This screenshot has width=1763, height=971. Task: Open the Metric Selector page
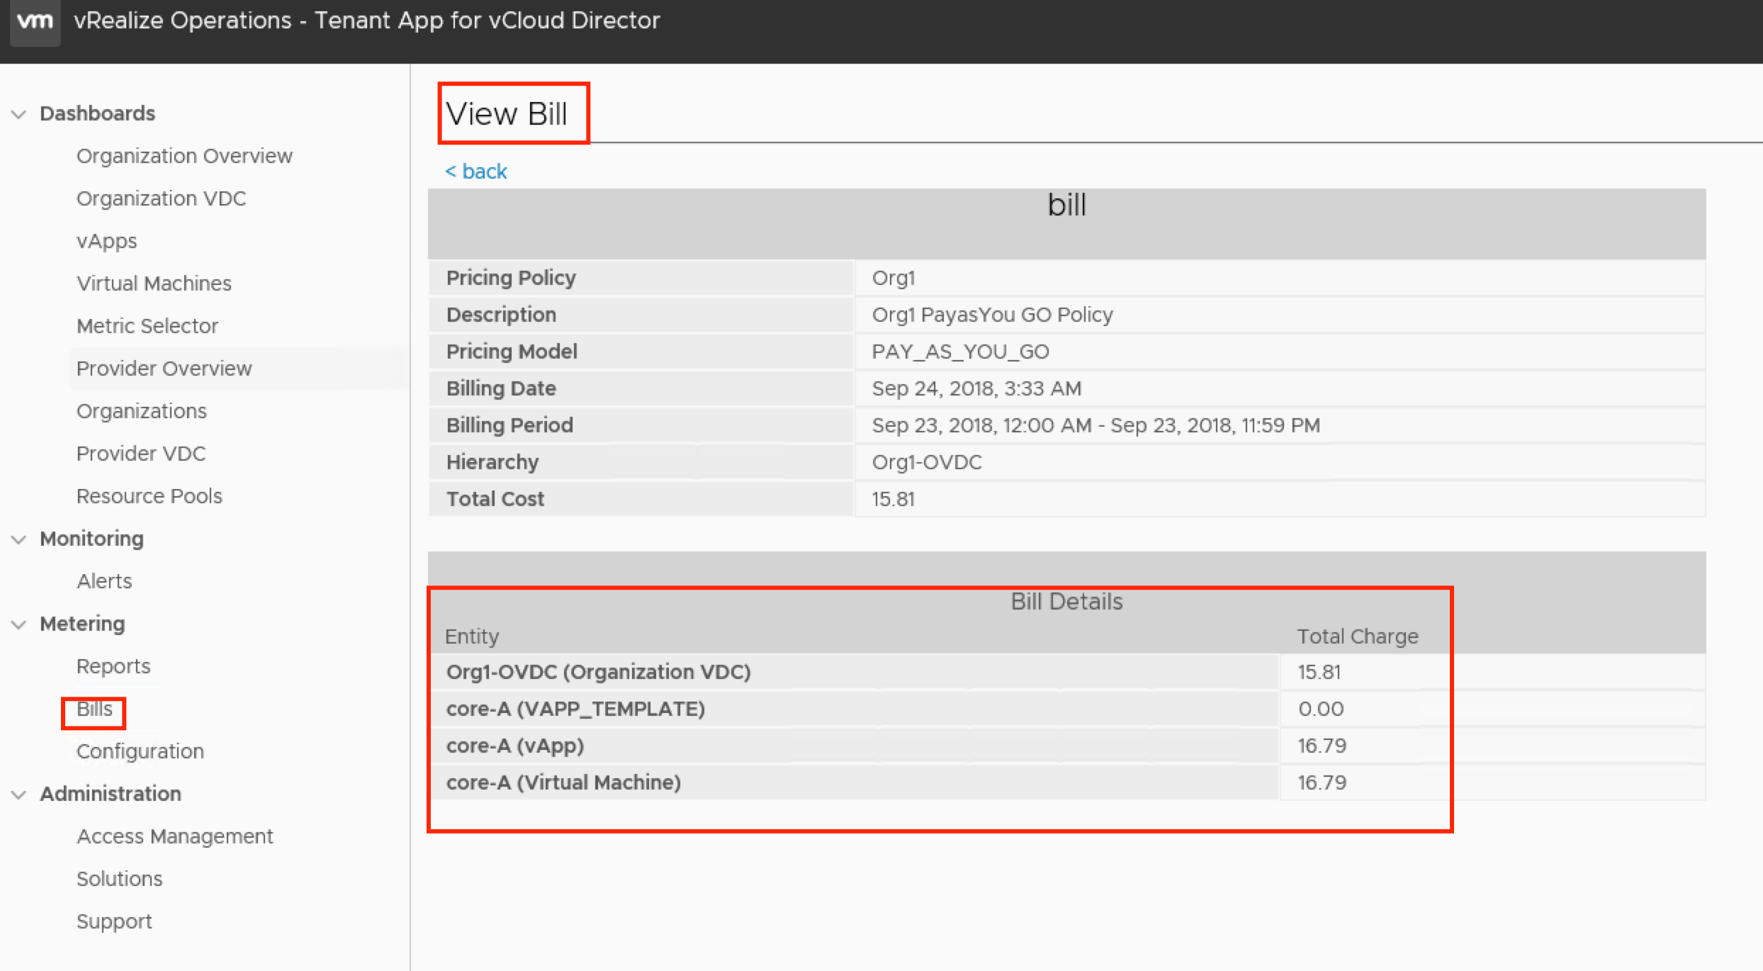point(147,326)
